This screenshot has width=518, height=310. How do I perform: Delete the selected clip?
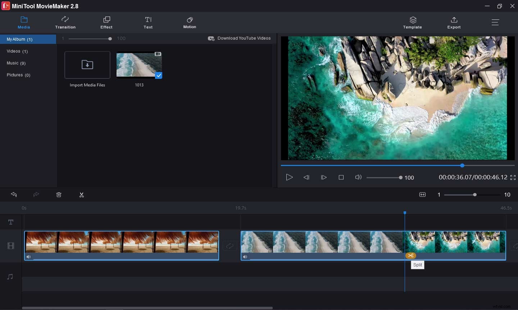(59, 195)
